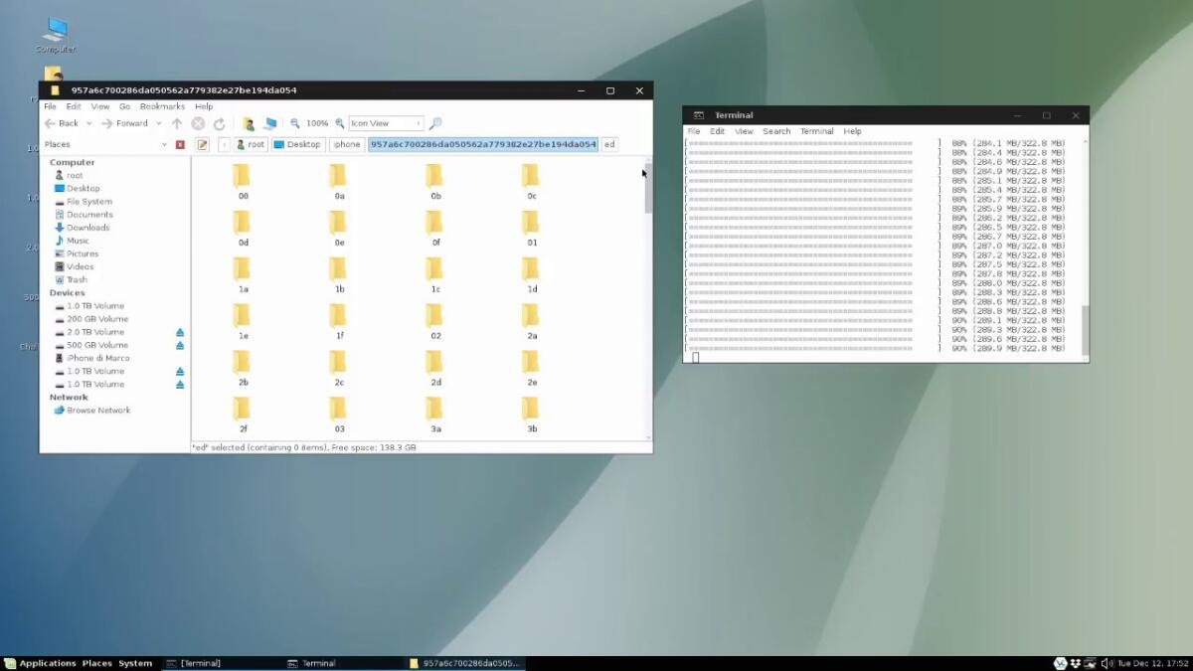Image resolution: width=1193 pixels, height=671 pixels.
Task: Open the Bookmarks menu in the file manager
Action: (x=162, y=106)
